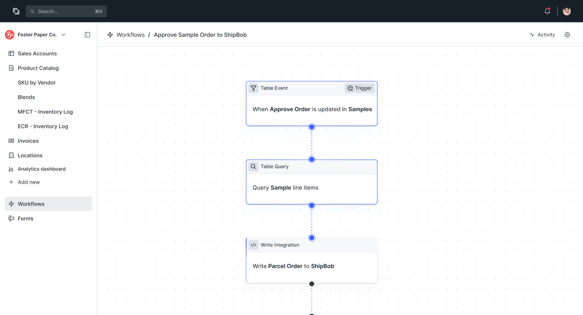Click the Table Event filter icon

[x=253, y=88]
